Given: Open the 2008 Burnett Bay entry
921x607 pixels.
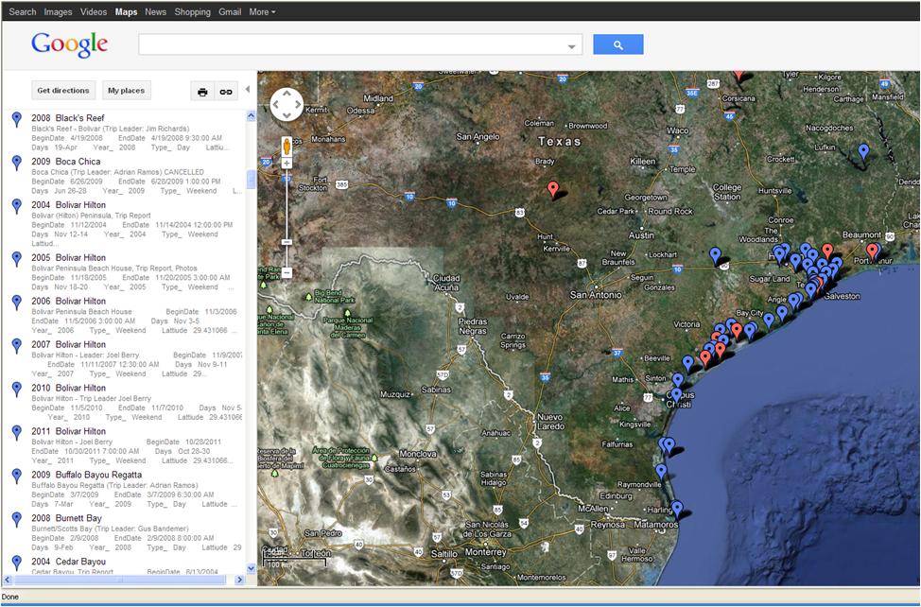Looking at the screenshot, I should 66,518.
